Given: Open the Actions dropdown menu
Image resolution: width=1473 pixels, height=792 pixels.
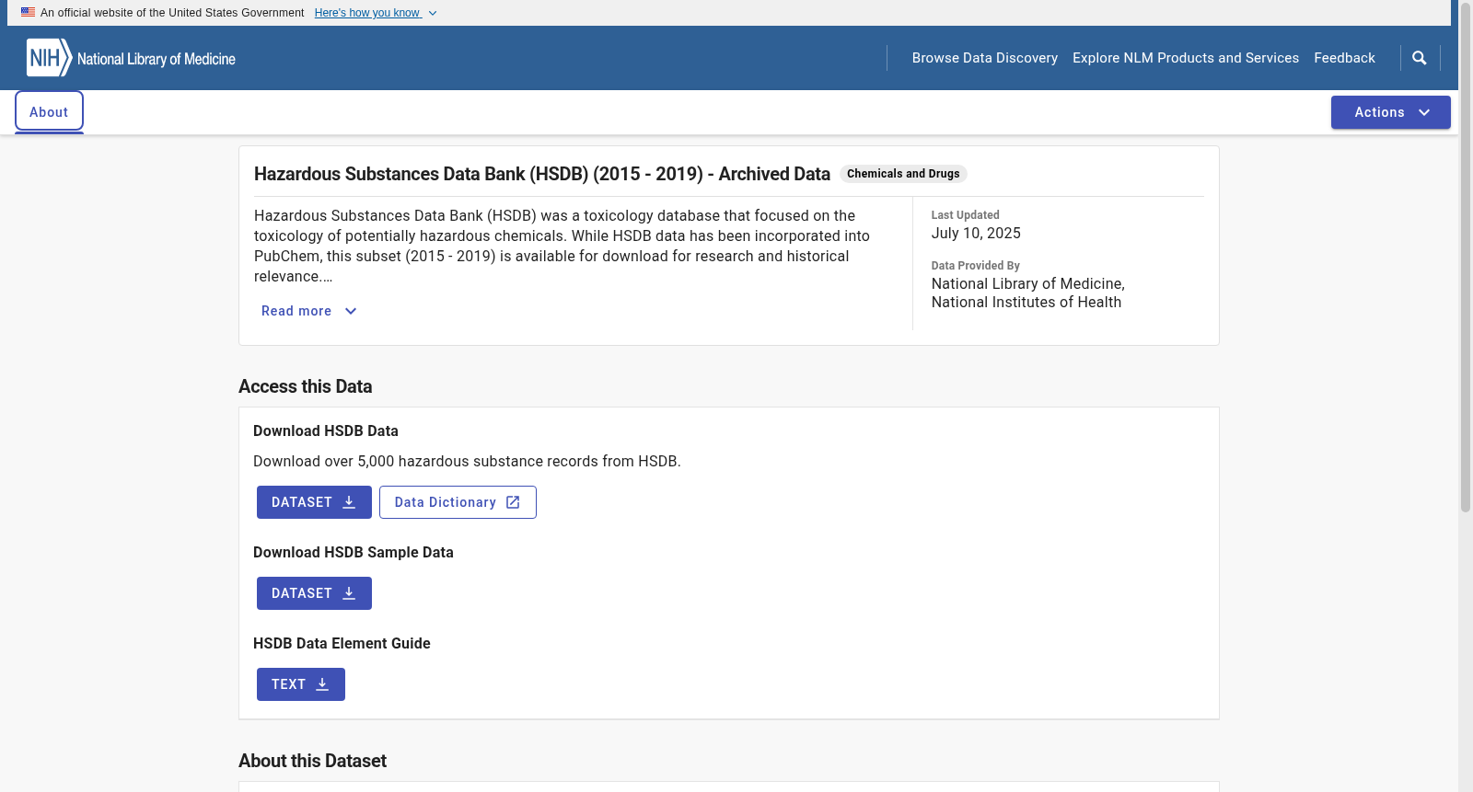Looking at the screenshot, I should (1390, 112).
